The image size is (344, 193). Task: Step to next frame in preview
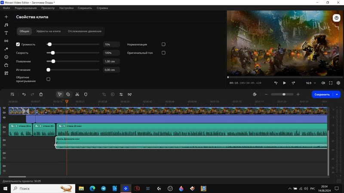coord(293,83)
